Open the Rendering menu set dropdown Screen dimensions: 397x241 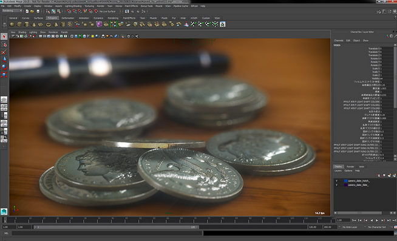click(x=12, y=11)
